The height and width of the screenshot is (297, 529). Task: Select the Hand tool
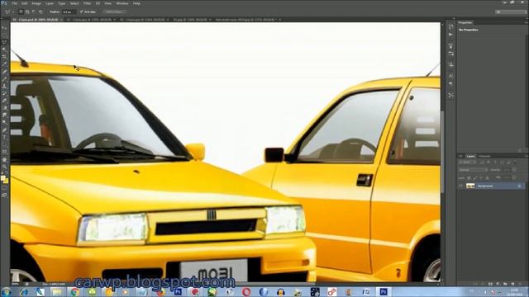pos(4,159)
